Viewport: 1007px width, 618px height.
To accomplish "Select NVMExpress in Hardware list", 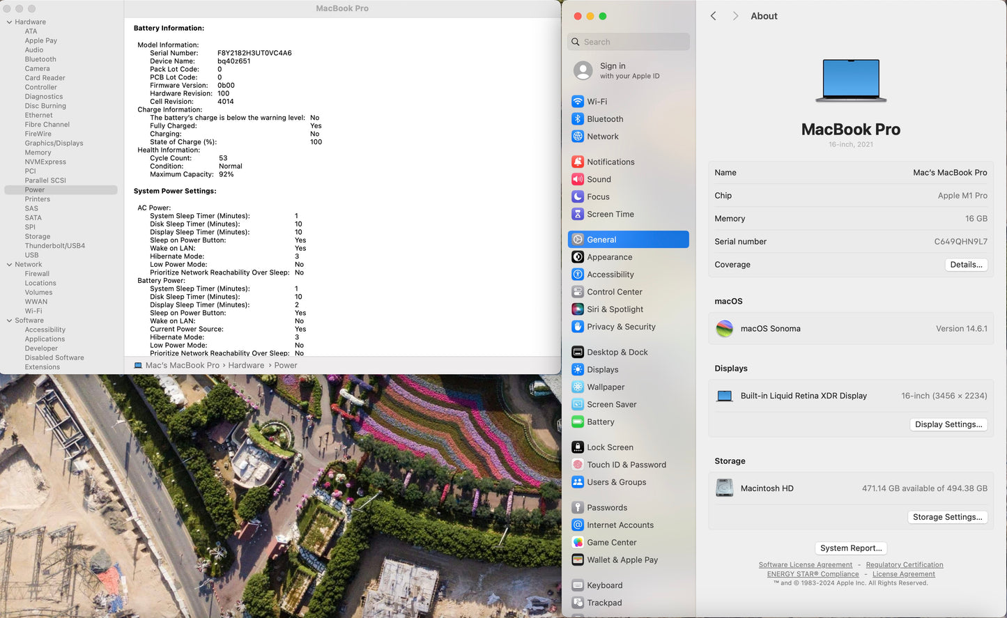I will [45, 162].
